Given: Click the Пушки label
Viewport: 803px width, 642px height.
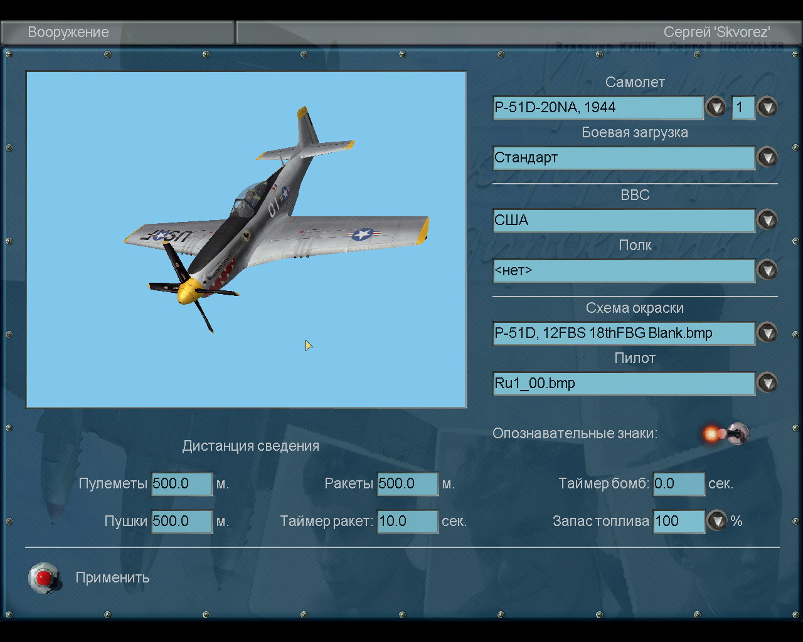Looking at the screenshot, I should (x=126, y=522).
